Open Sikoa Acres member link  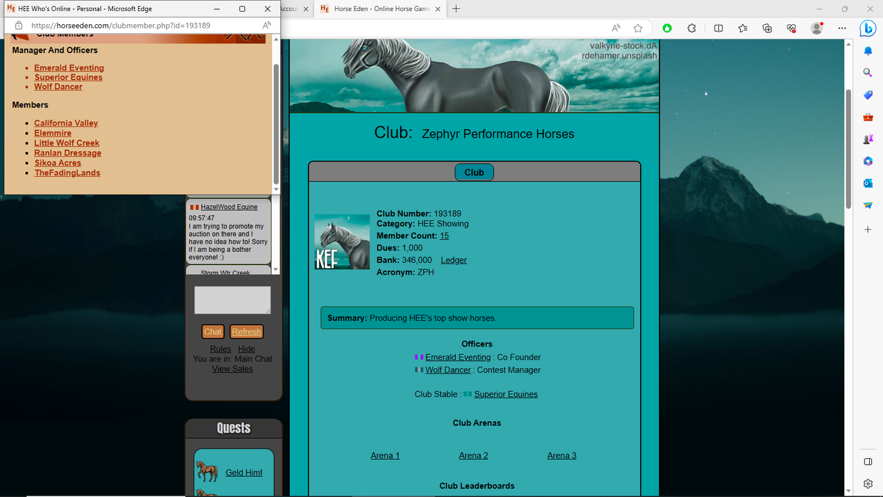pyautogui.click(x=57, y=163)
